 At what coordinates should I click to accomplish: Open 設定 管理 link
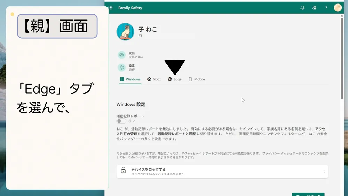point(132,68)
